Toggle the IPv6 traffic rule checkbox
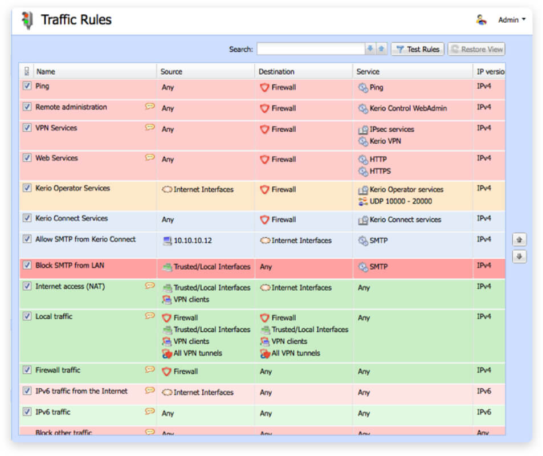Screen dimensions: 543x456 [x=27, y=412]
